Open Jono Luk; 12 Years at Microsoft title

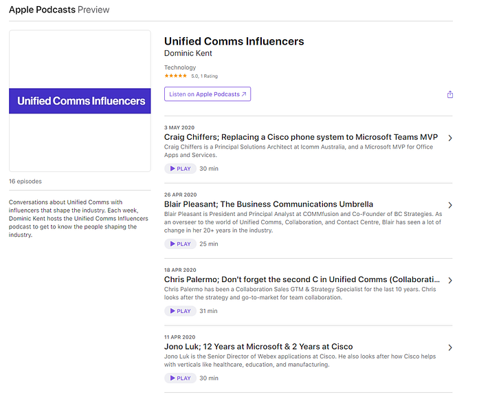coord(258,347)
